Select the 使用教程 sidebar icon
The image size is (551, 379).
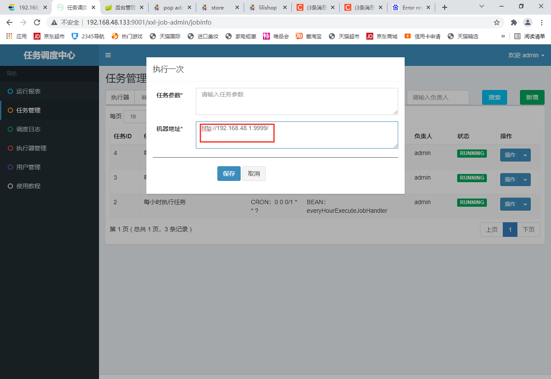coord(9,186)
